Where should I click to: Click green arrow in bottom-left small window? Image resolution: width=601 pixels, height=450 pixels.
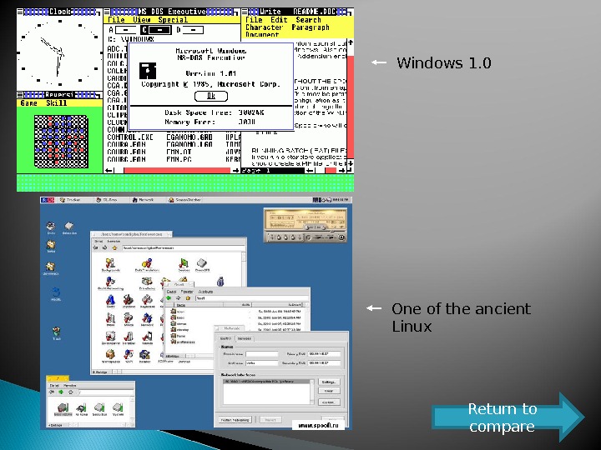point(61,392)
